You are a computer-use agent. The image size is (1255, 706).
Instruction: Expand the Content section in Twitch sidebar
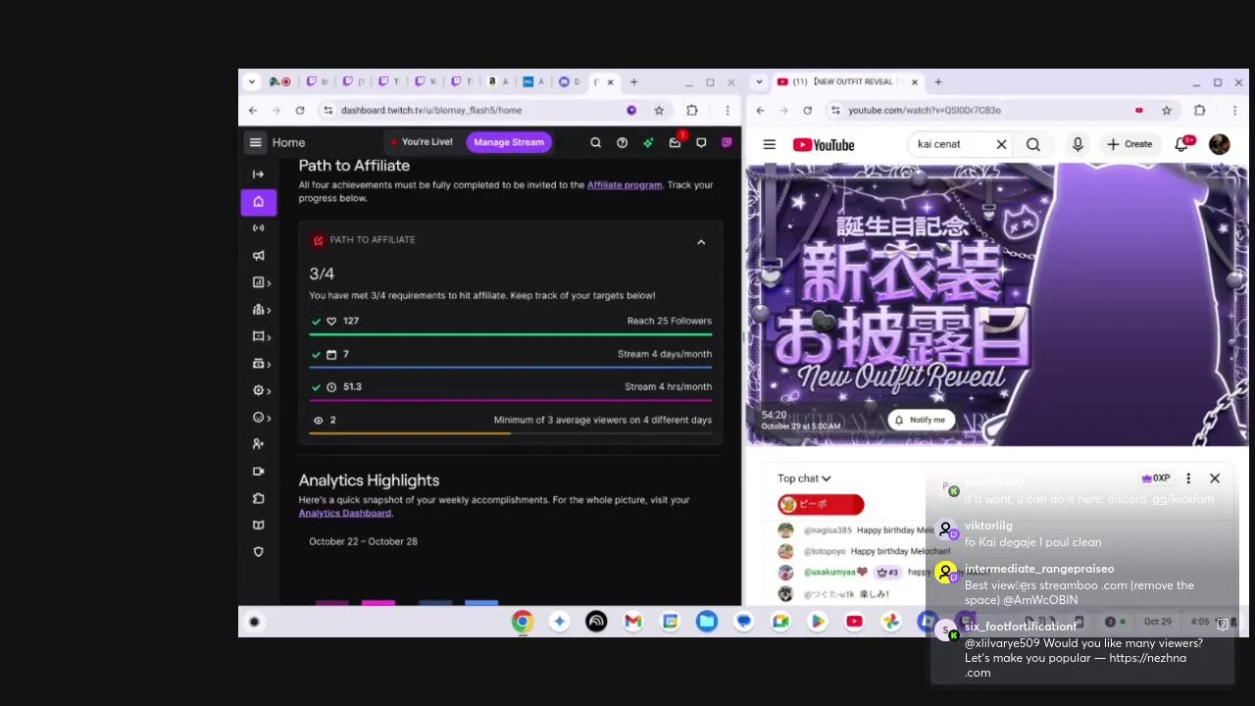click(x=261, y=336)
